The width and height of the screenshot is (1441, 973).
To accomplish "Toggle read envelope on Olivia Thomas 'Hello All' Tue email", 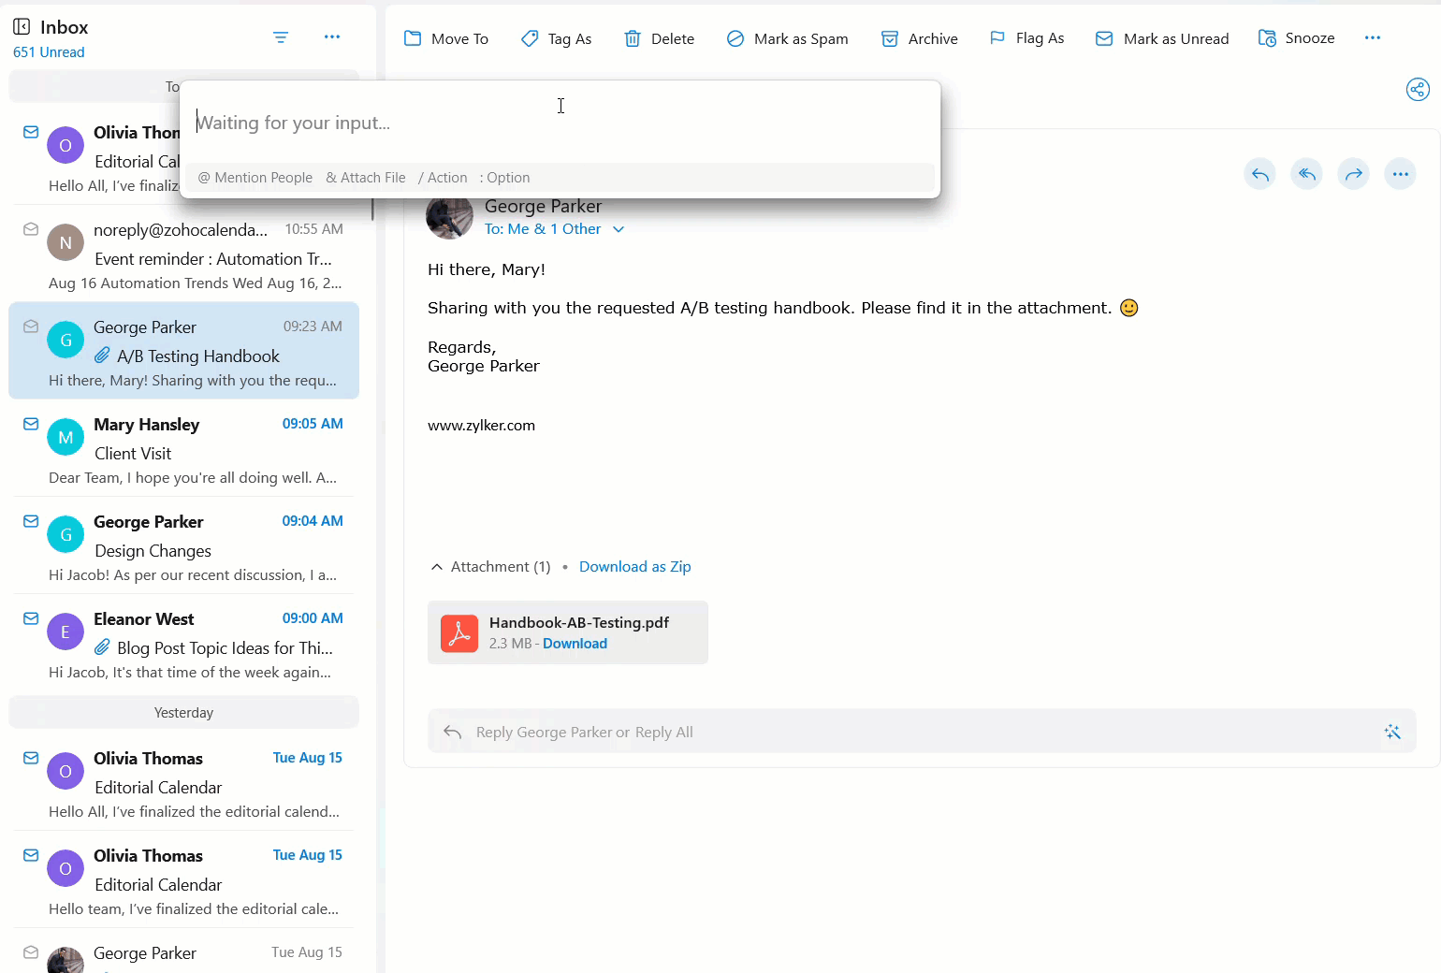I will coord(31,758).
